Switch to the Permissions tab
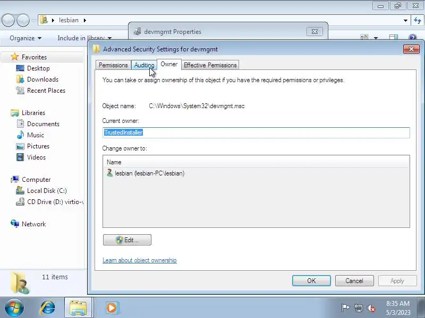Viewport: 425px width, 318px height. coord(113,65)
